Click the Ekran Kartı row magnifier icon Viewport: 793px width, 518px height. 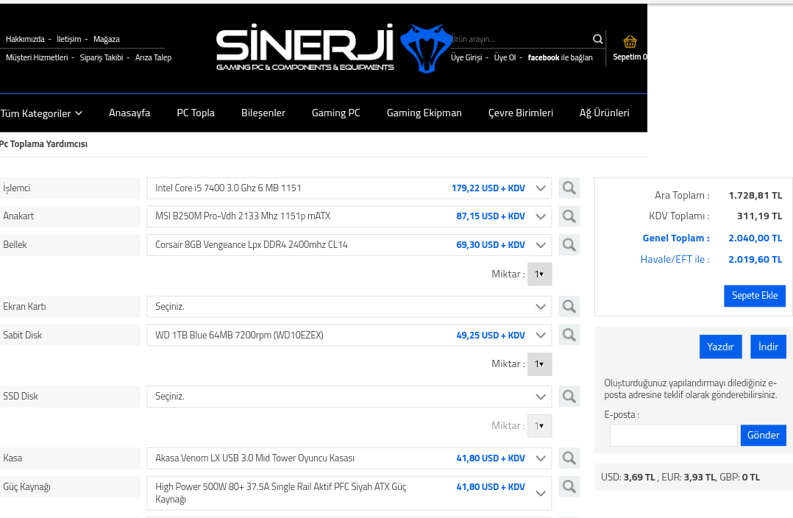569,306
